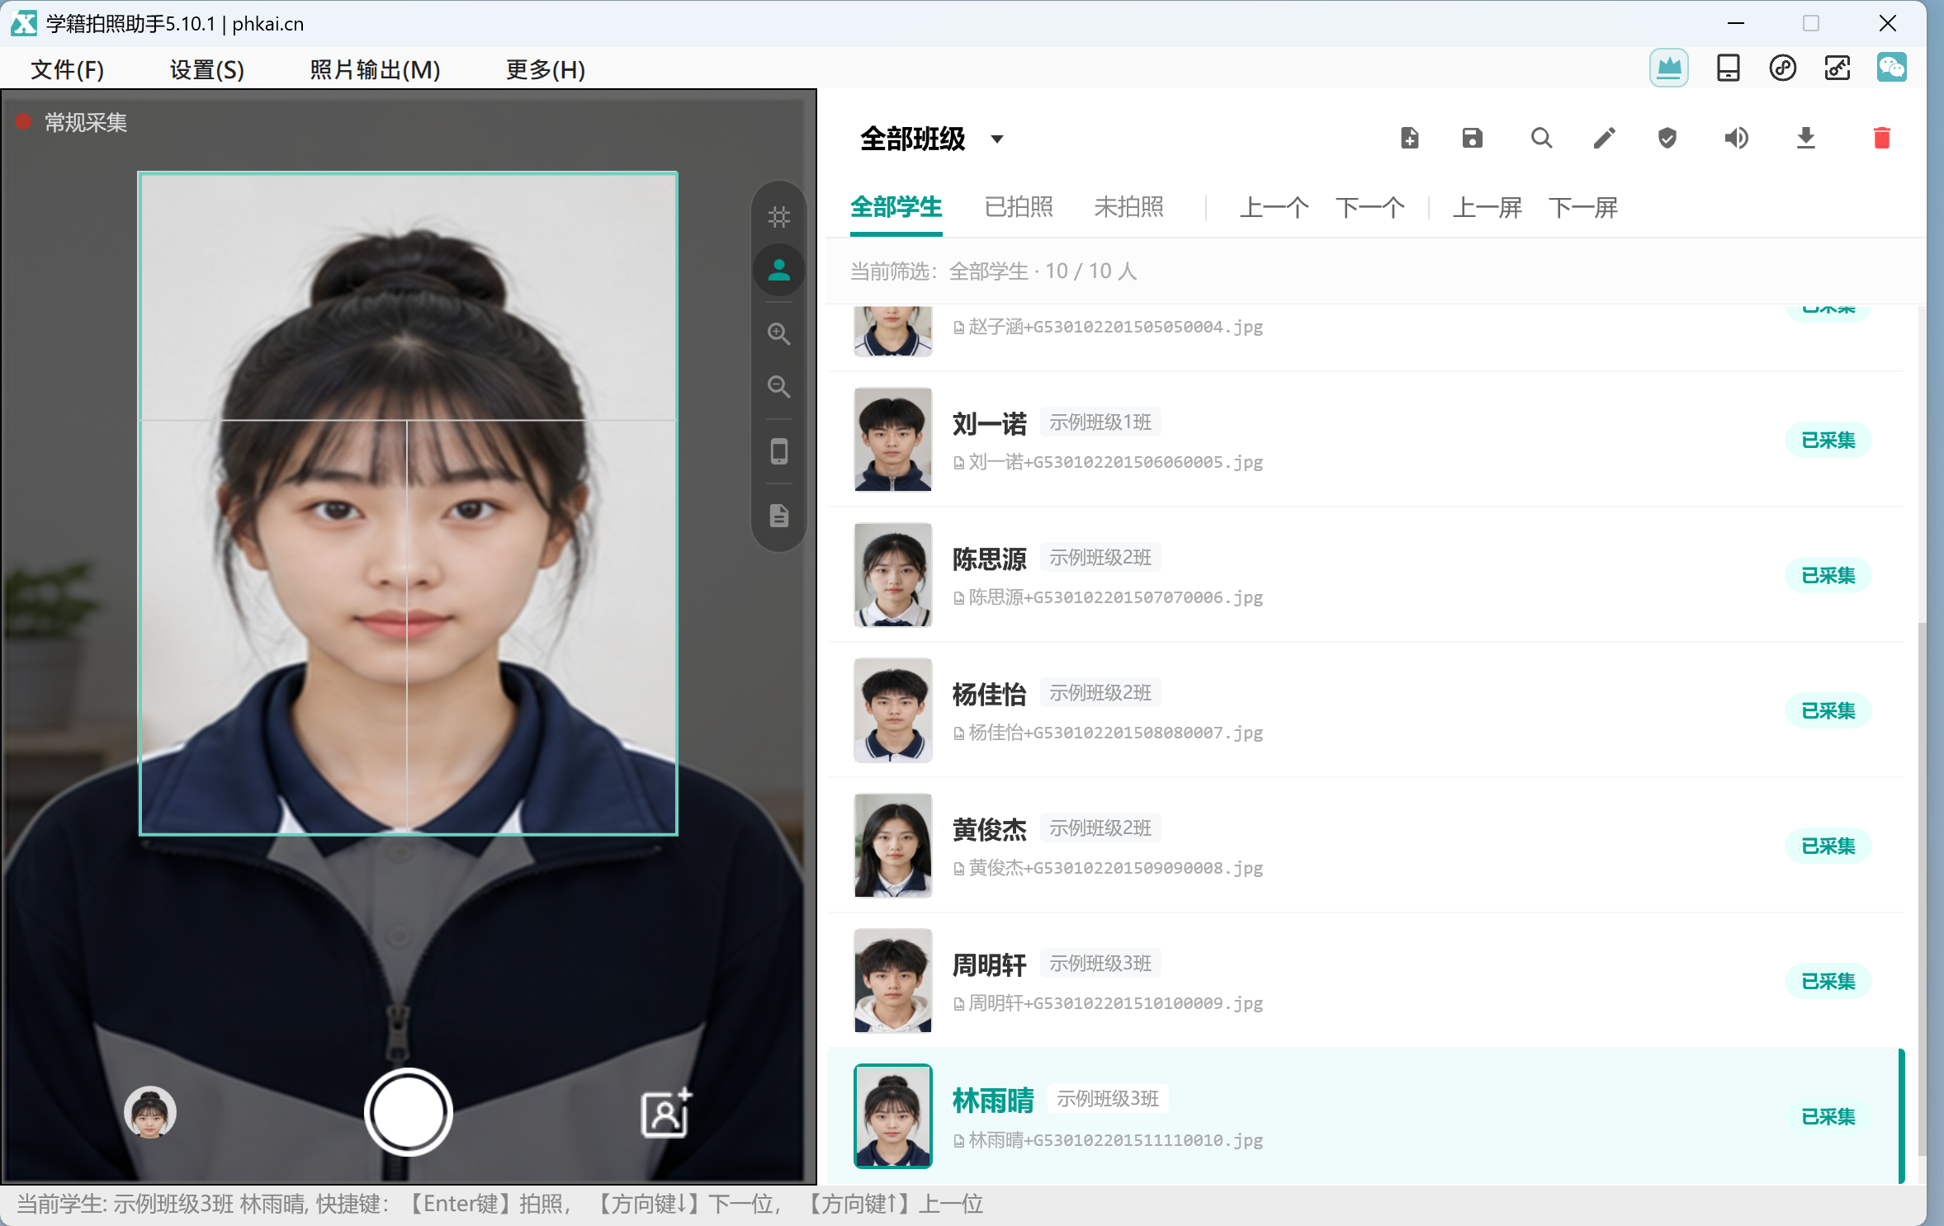1944x1226 pixels.
Task: Click 已采集 badge for 黄俊杰
Action: click(1828, 846)
